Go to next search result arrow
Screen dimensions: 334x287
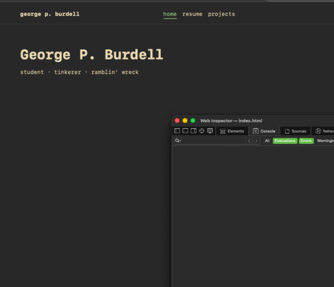(x=257, y=141)
